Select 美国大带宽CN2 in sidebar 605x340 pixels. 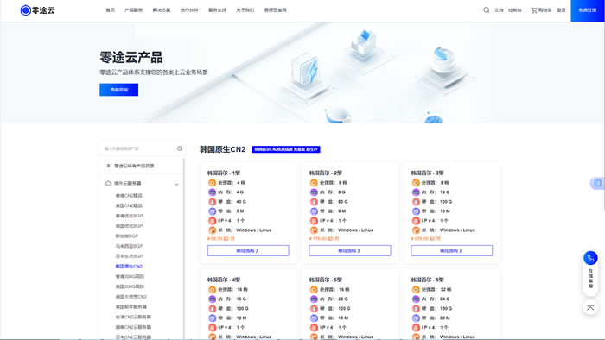(131, 297)
